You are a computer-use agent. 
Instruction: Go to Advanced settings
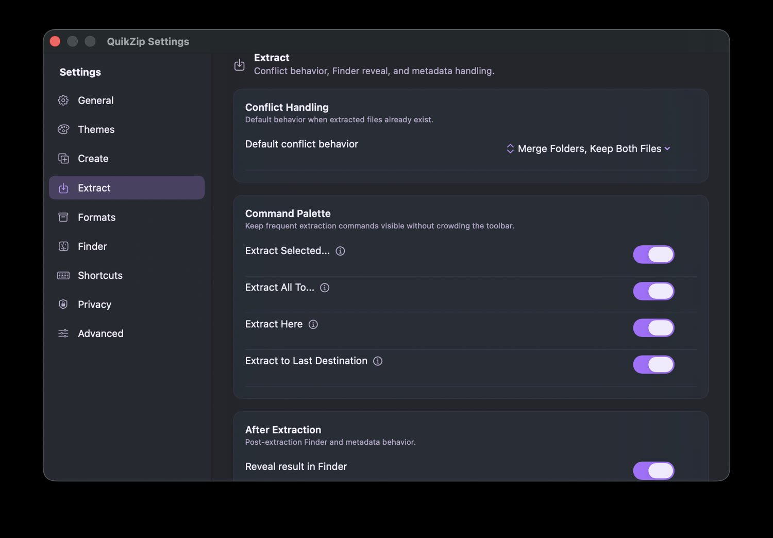[127, 333]
